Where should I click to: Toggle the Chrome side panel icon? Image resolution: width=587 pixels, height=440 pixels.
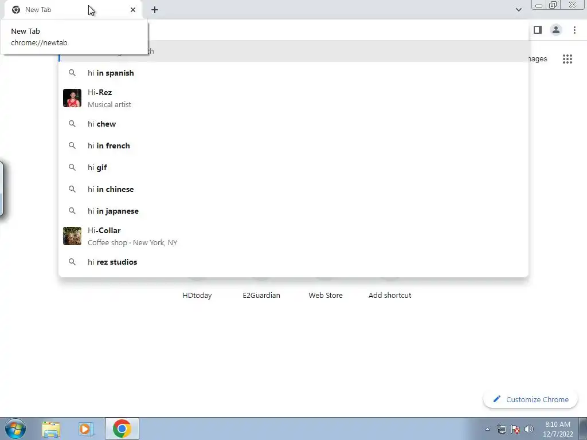click(x=538, y=30)
